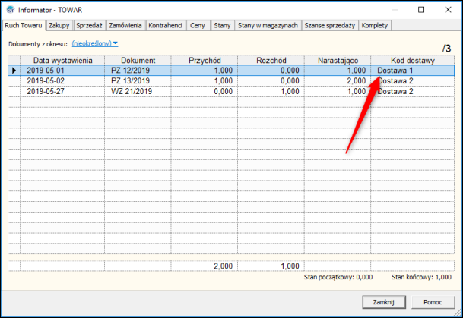Click Rozchód value 1,000 in WZ 21/2019 row
The width and height of the screenshot is (463, 318).
click(271, 91)
